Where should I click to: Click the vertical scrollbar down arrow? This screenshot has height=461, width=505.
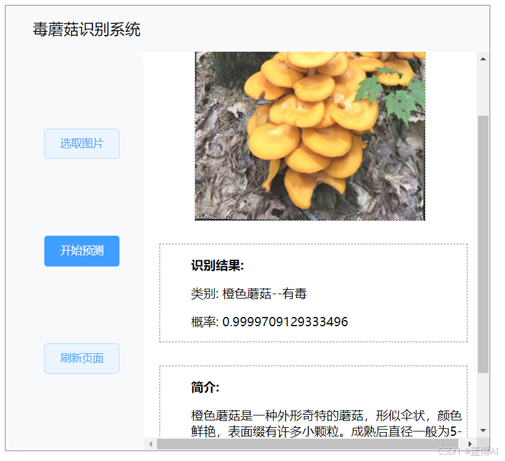tap(483, 430)
